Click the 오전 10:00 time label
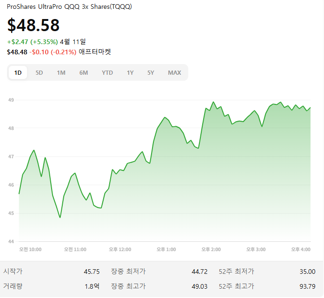The image size is (324, 298). pos(30,250)
